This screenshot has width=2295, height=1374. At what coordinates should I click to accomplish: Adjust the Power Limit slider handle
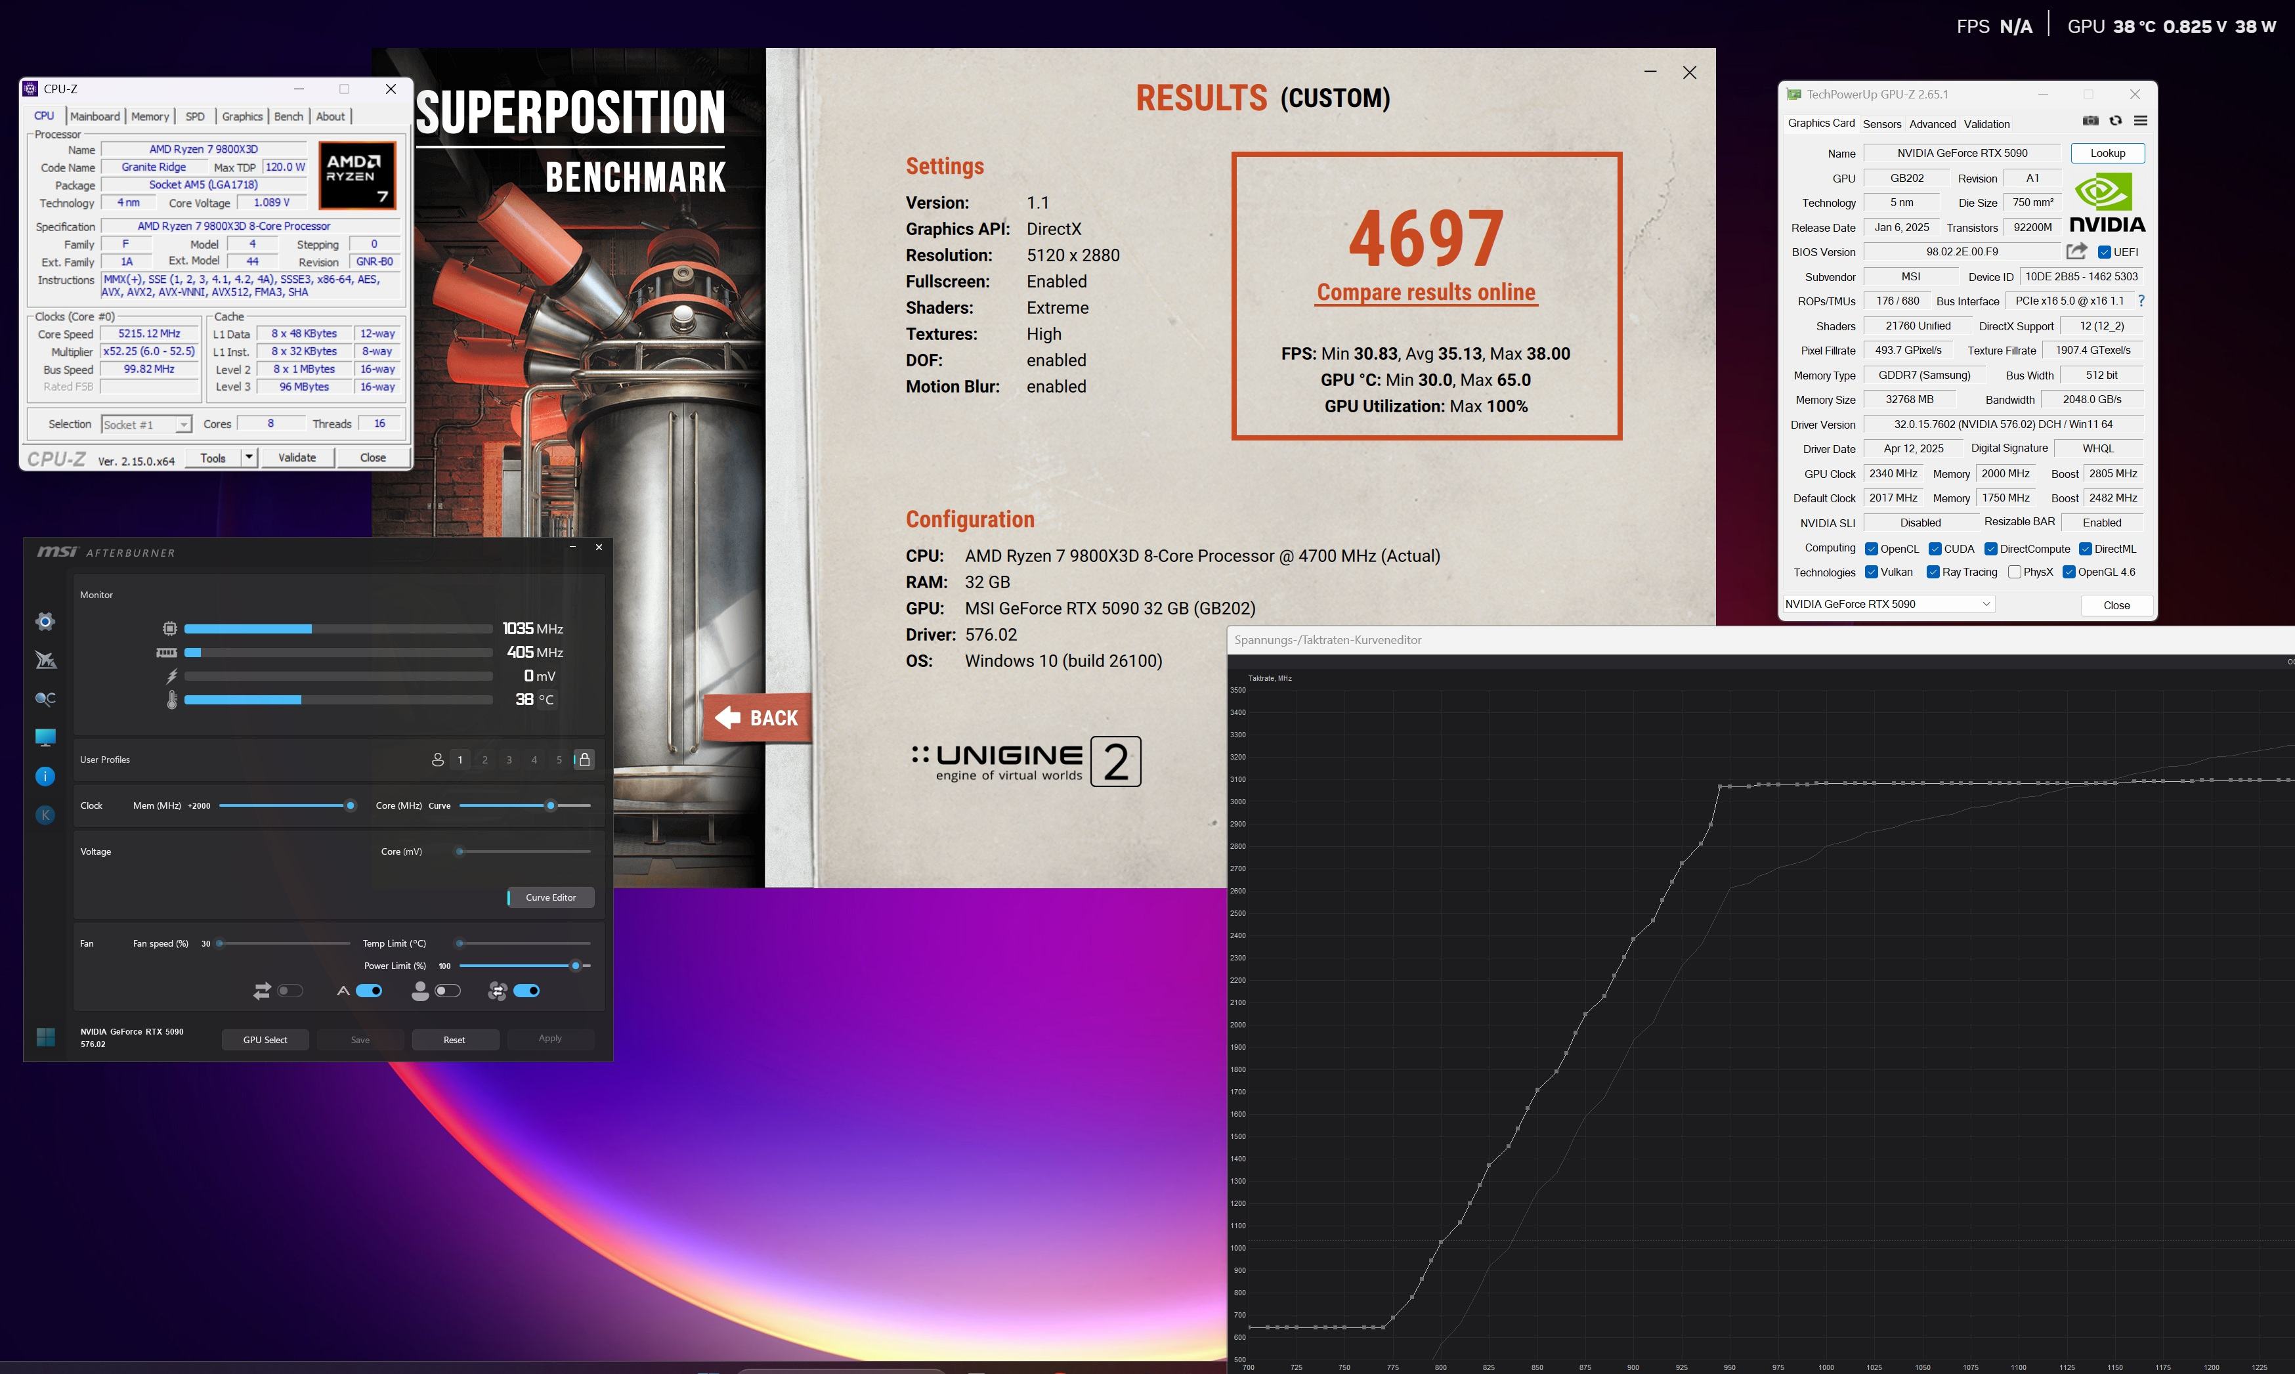575,966
